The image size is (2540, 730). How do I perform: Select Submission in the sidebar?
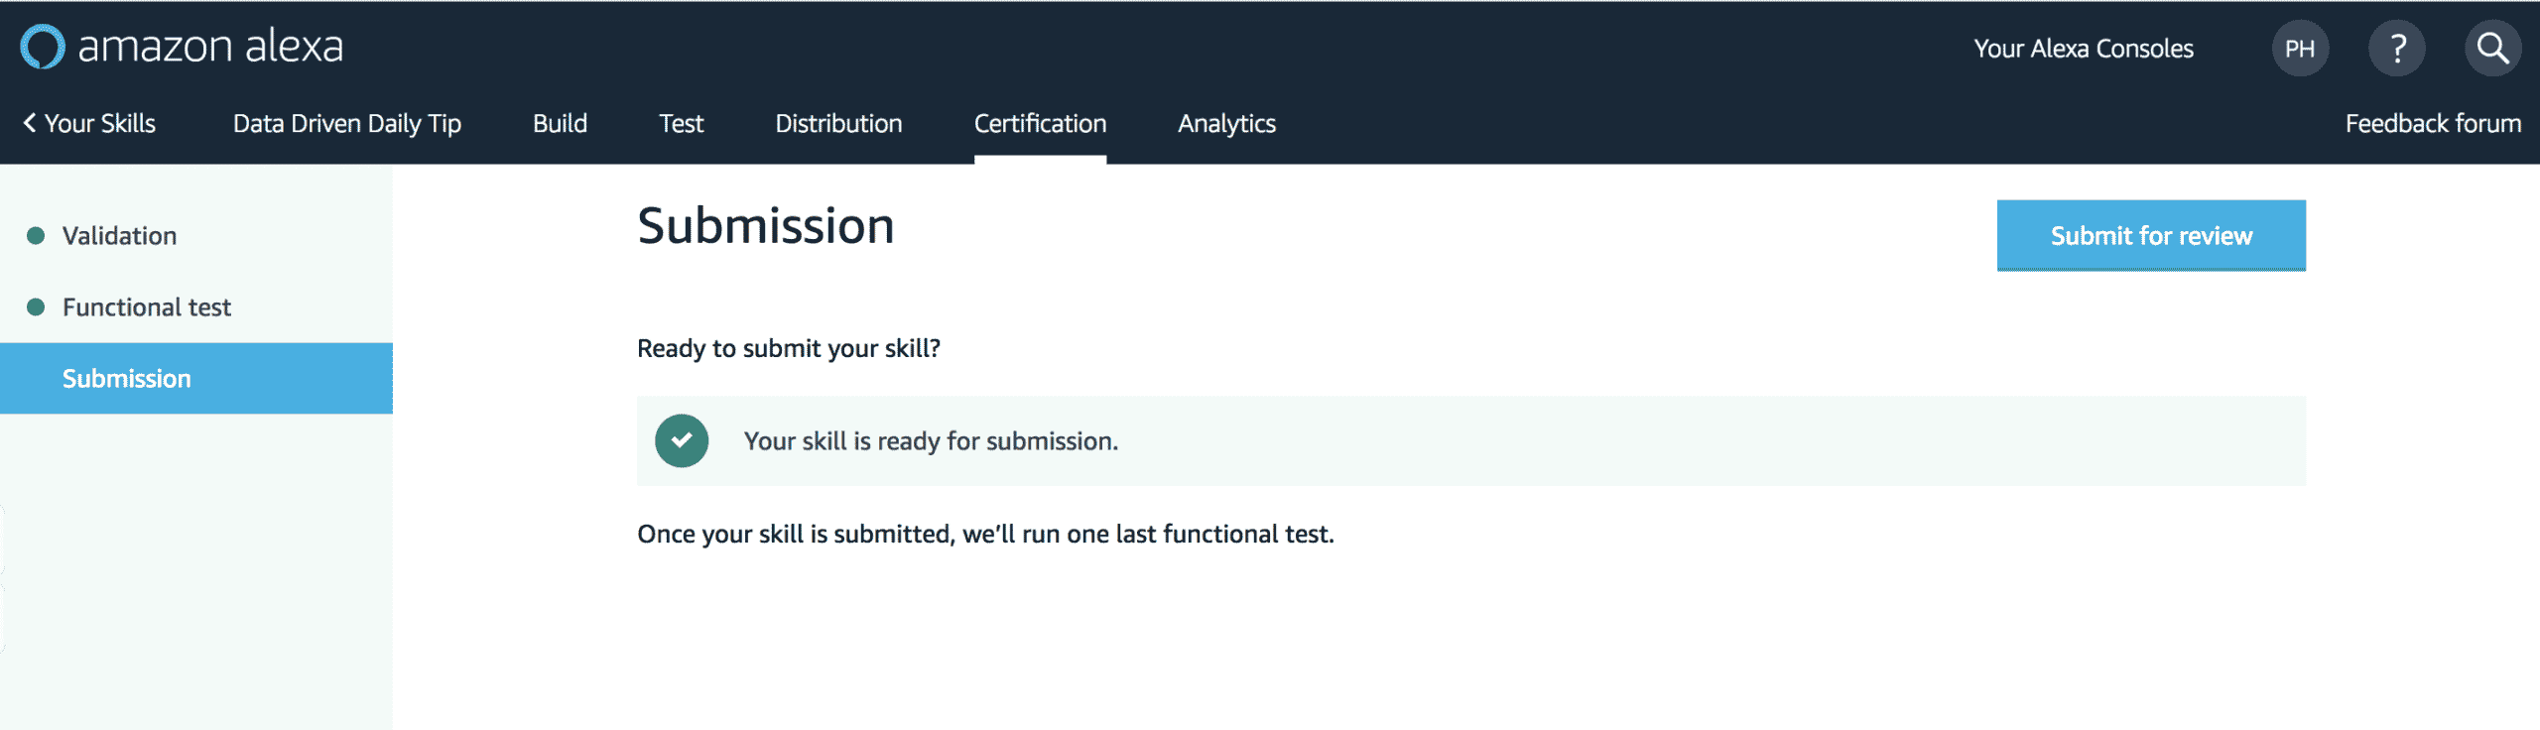(196, 379)
